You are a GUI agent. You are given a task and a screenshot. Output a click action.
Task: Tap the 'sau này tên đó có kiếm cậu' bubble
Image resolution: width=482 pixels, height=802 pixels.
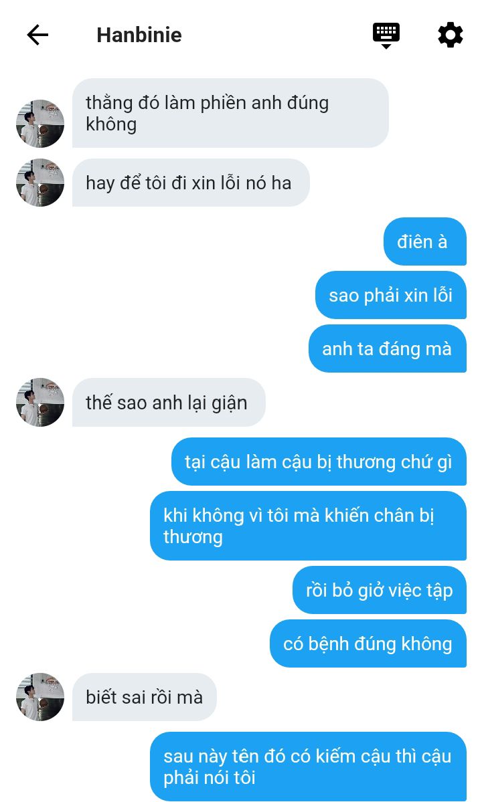[x=308, y=767]
